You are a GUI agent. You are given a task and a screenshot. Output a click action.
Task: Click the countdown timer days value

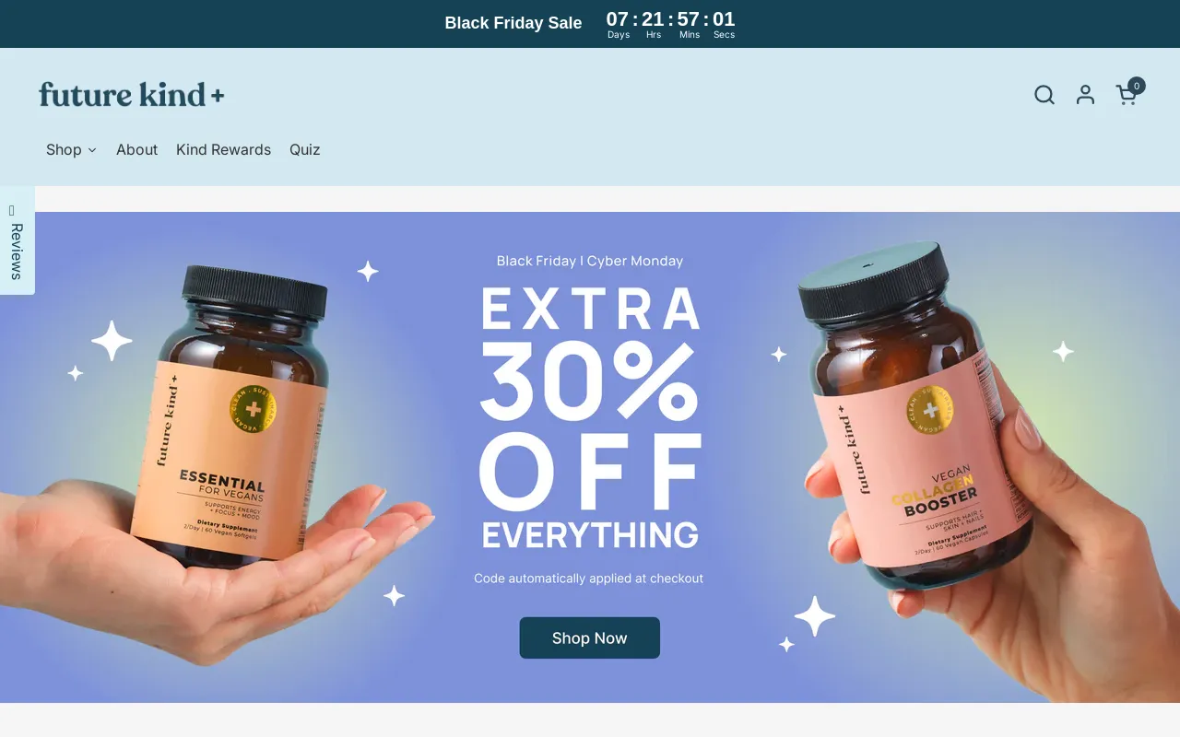coord(618,19)
